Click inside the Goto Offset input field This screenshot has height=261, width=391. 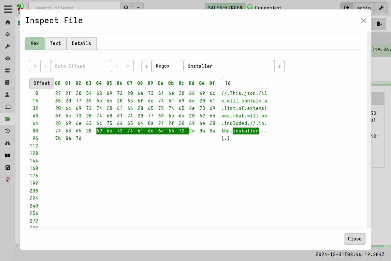(81, 66)
